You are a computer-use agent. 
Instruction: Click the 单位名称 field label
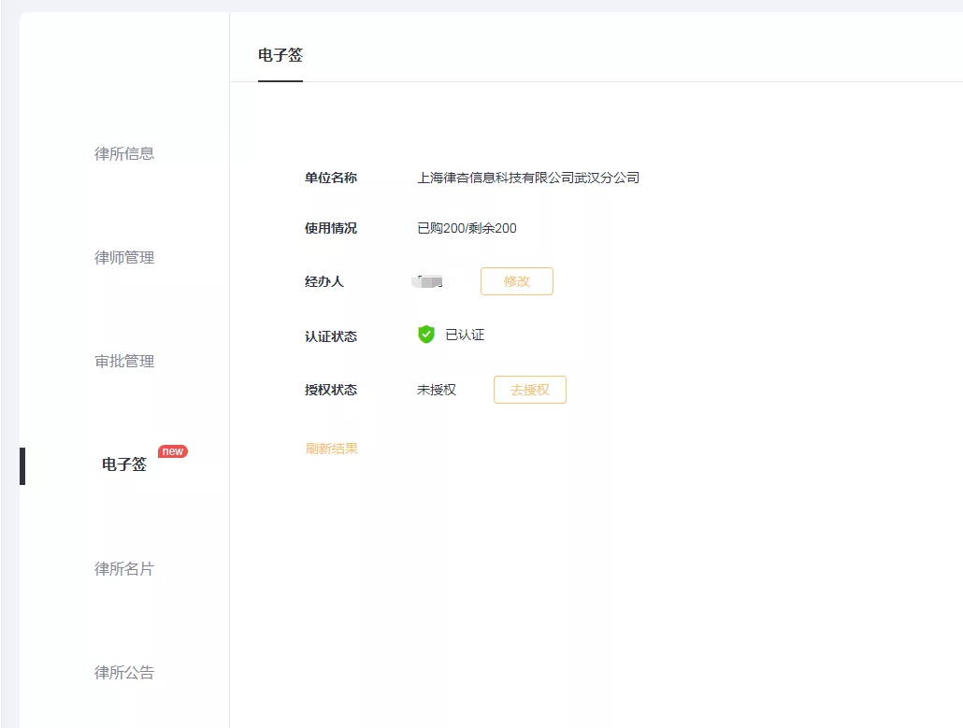tap(330, 178)
